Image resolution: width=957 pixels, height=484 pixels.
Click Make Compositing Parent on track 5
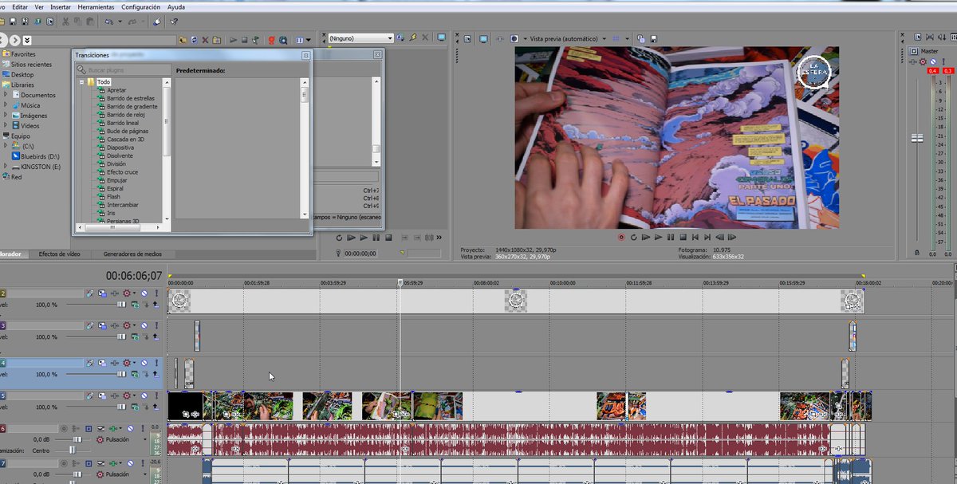pyautogui.click(x=156, y=407)
